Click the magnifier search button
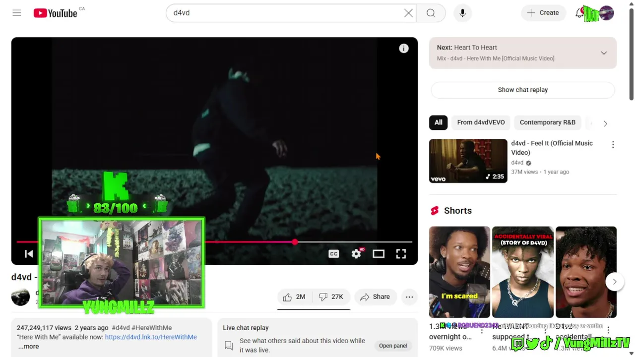Screen dimensions: 635x357 pos(431,13)
